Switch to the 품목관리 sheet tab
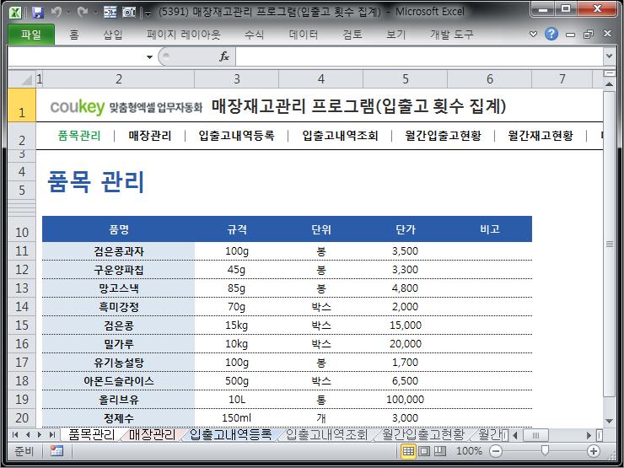The image size is (624, 468). pos(92,434)
